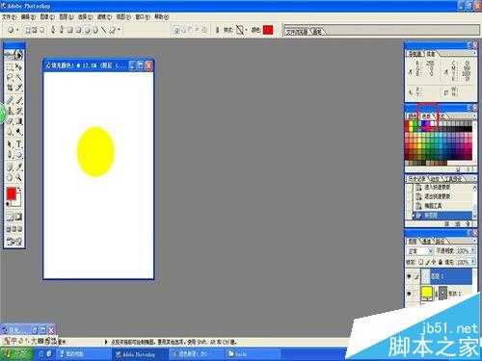Click the Line tool in options bar
This screenshot has width=482, height=361.
[104, 30]
